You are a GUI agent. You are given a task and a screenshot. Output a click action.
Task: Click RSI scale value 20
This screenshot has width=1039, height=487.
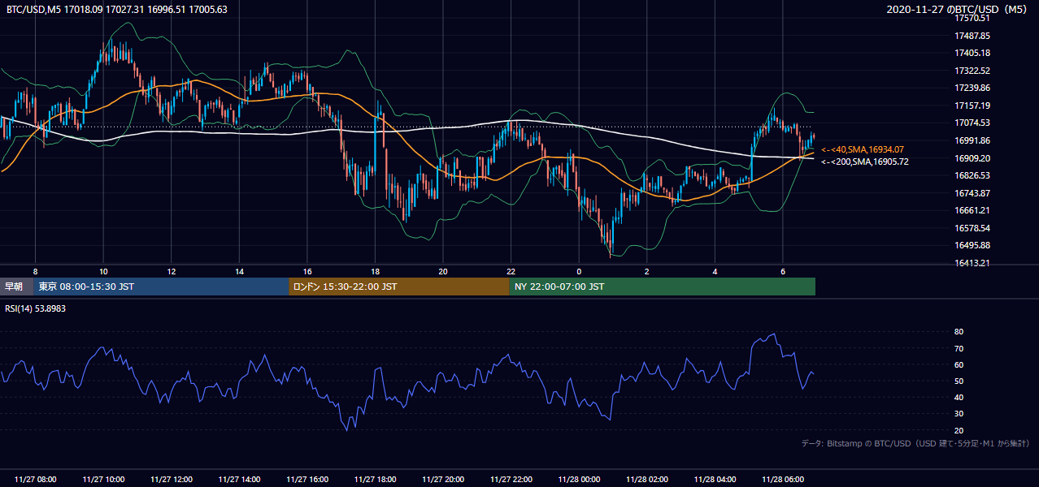[959, 430]
